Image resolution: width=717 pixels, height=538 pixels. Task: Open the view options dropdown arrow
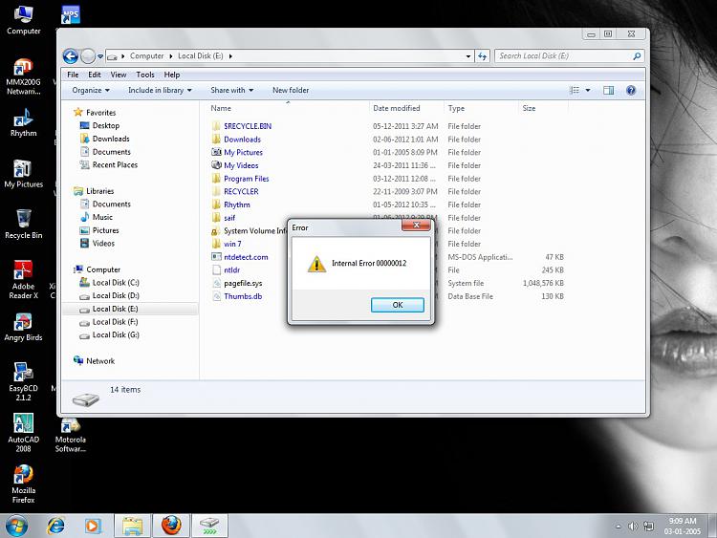(x=588, y=90)
